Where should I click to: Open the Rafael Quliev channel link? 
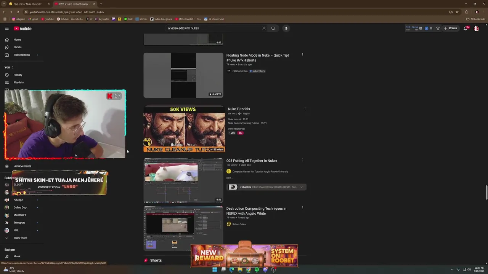tap(239, 224)
